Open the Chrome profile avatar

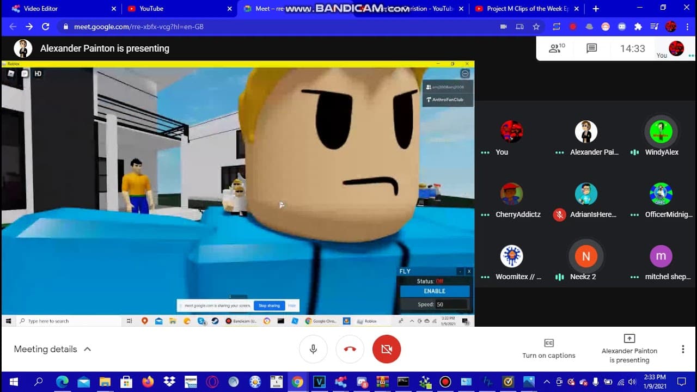671,26
